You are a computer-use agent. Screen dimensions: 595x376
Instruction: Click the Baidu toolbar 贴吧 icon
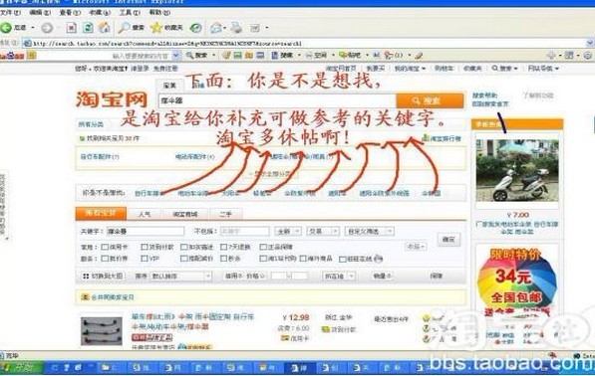pyautogui.click(x=350, y=56)
